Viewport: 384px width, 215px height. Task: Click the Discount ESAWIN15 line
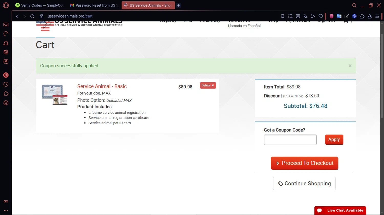point(292,96)
